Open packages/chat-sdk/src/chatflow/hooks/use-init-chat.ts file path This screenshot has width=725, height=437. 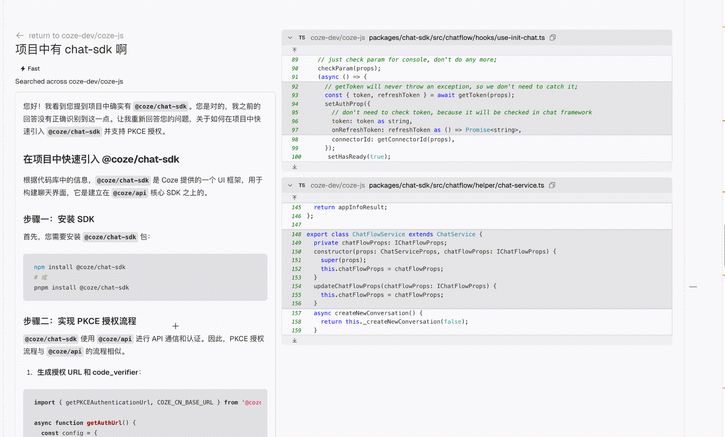[x=457, y=38]
